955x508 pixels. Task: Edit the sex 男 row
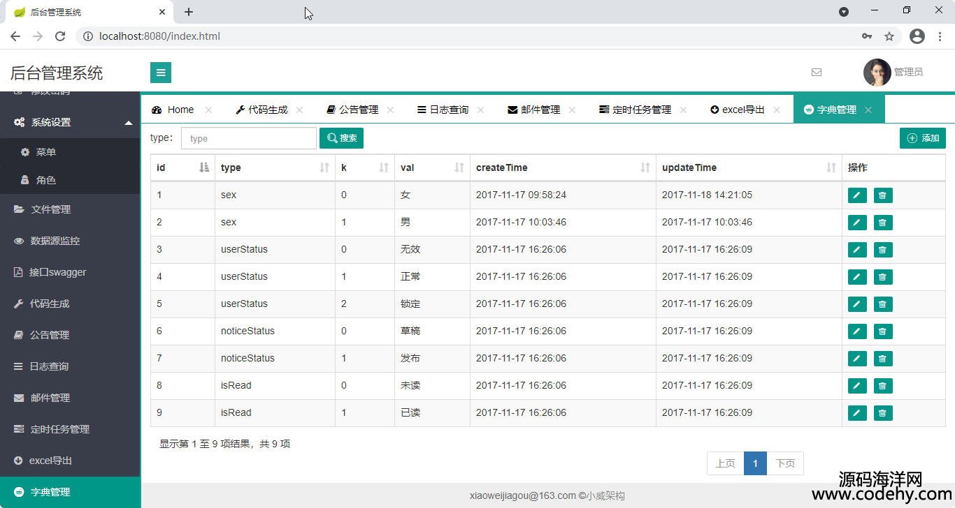pos(857,223)
